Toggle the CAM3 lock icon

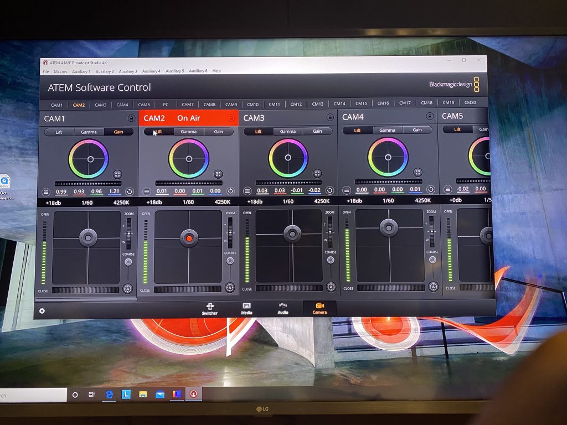(330, 117)
